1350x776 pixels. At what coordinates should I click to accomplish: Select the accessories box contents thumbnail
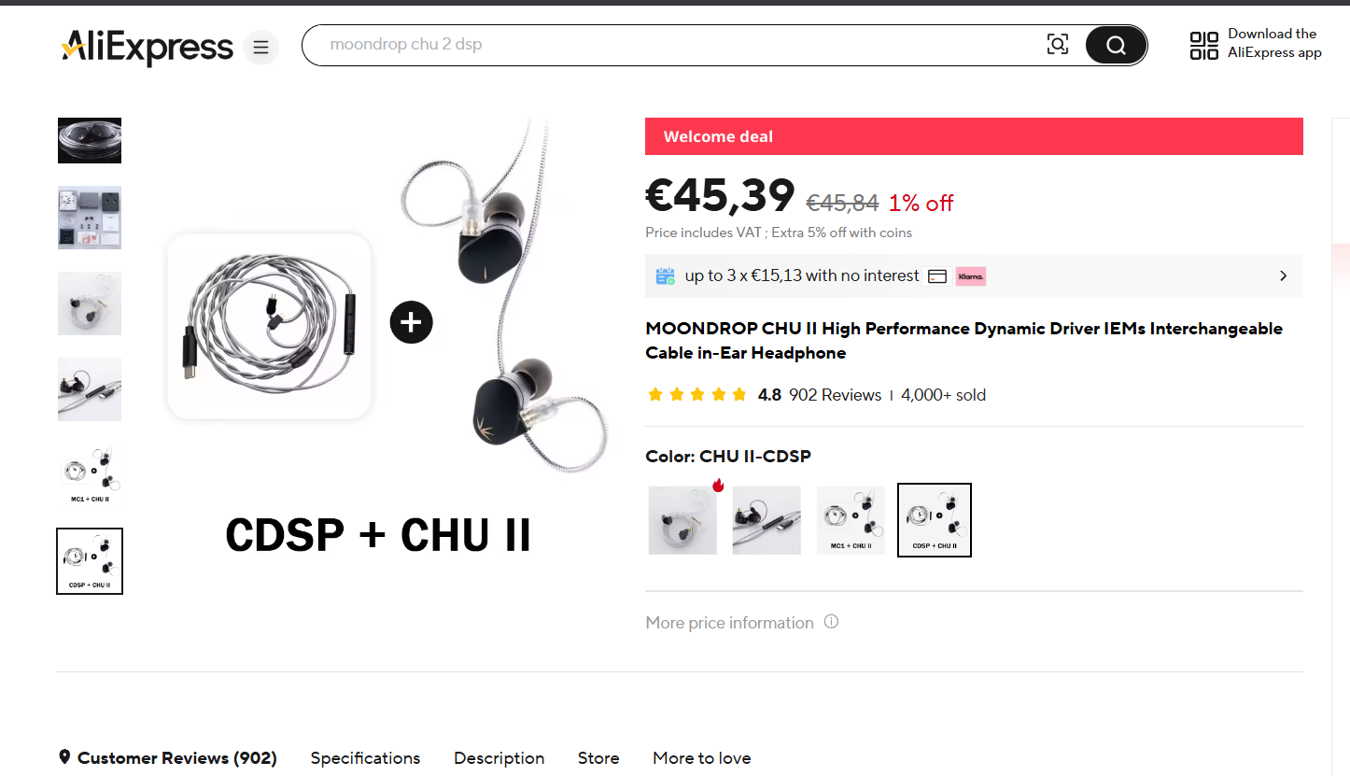(90, 218)
